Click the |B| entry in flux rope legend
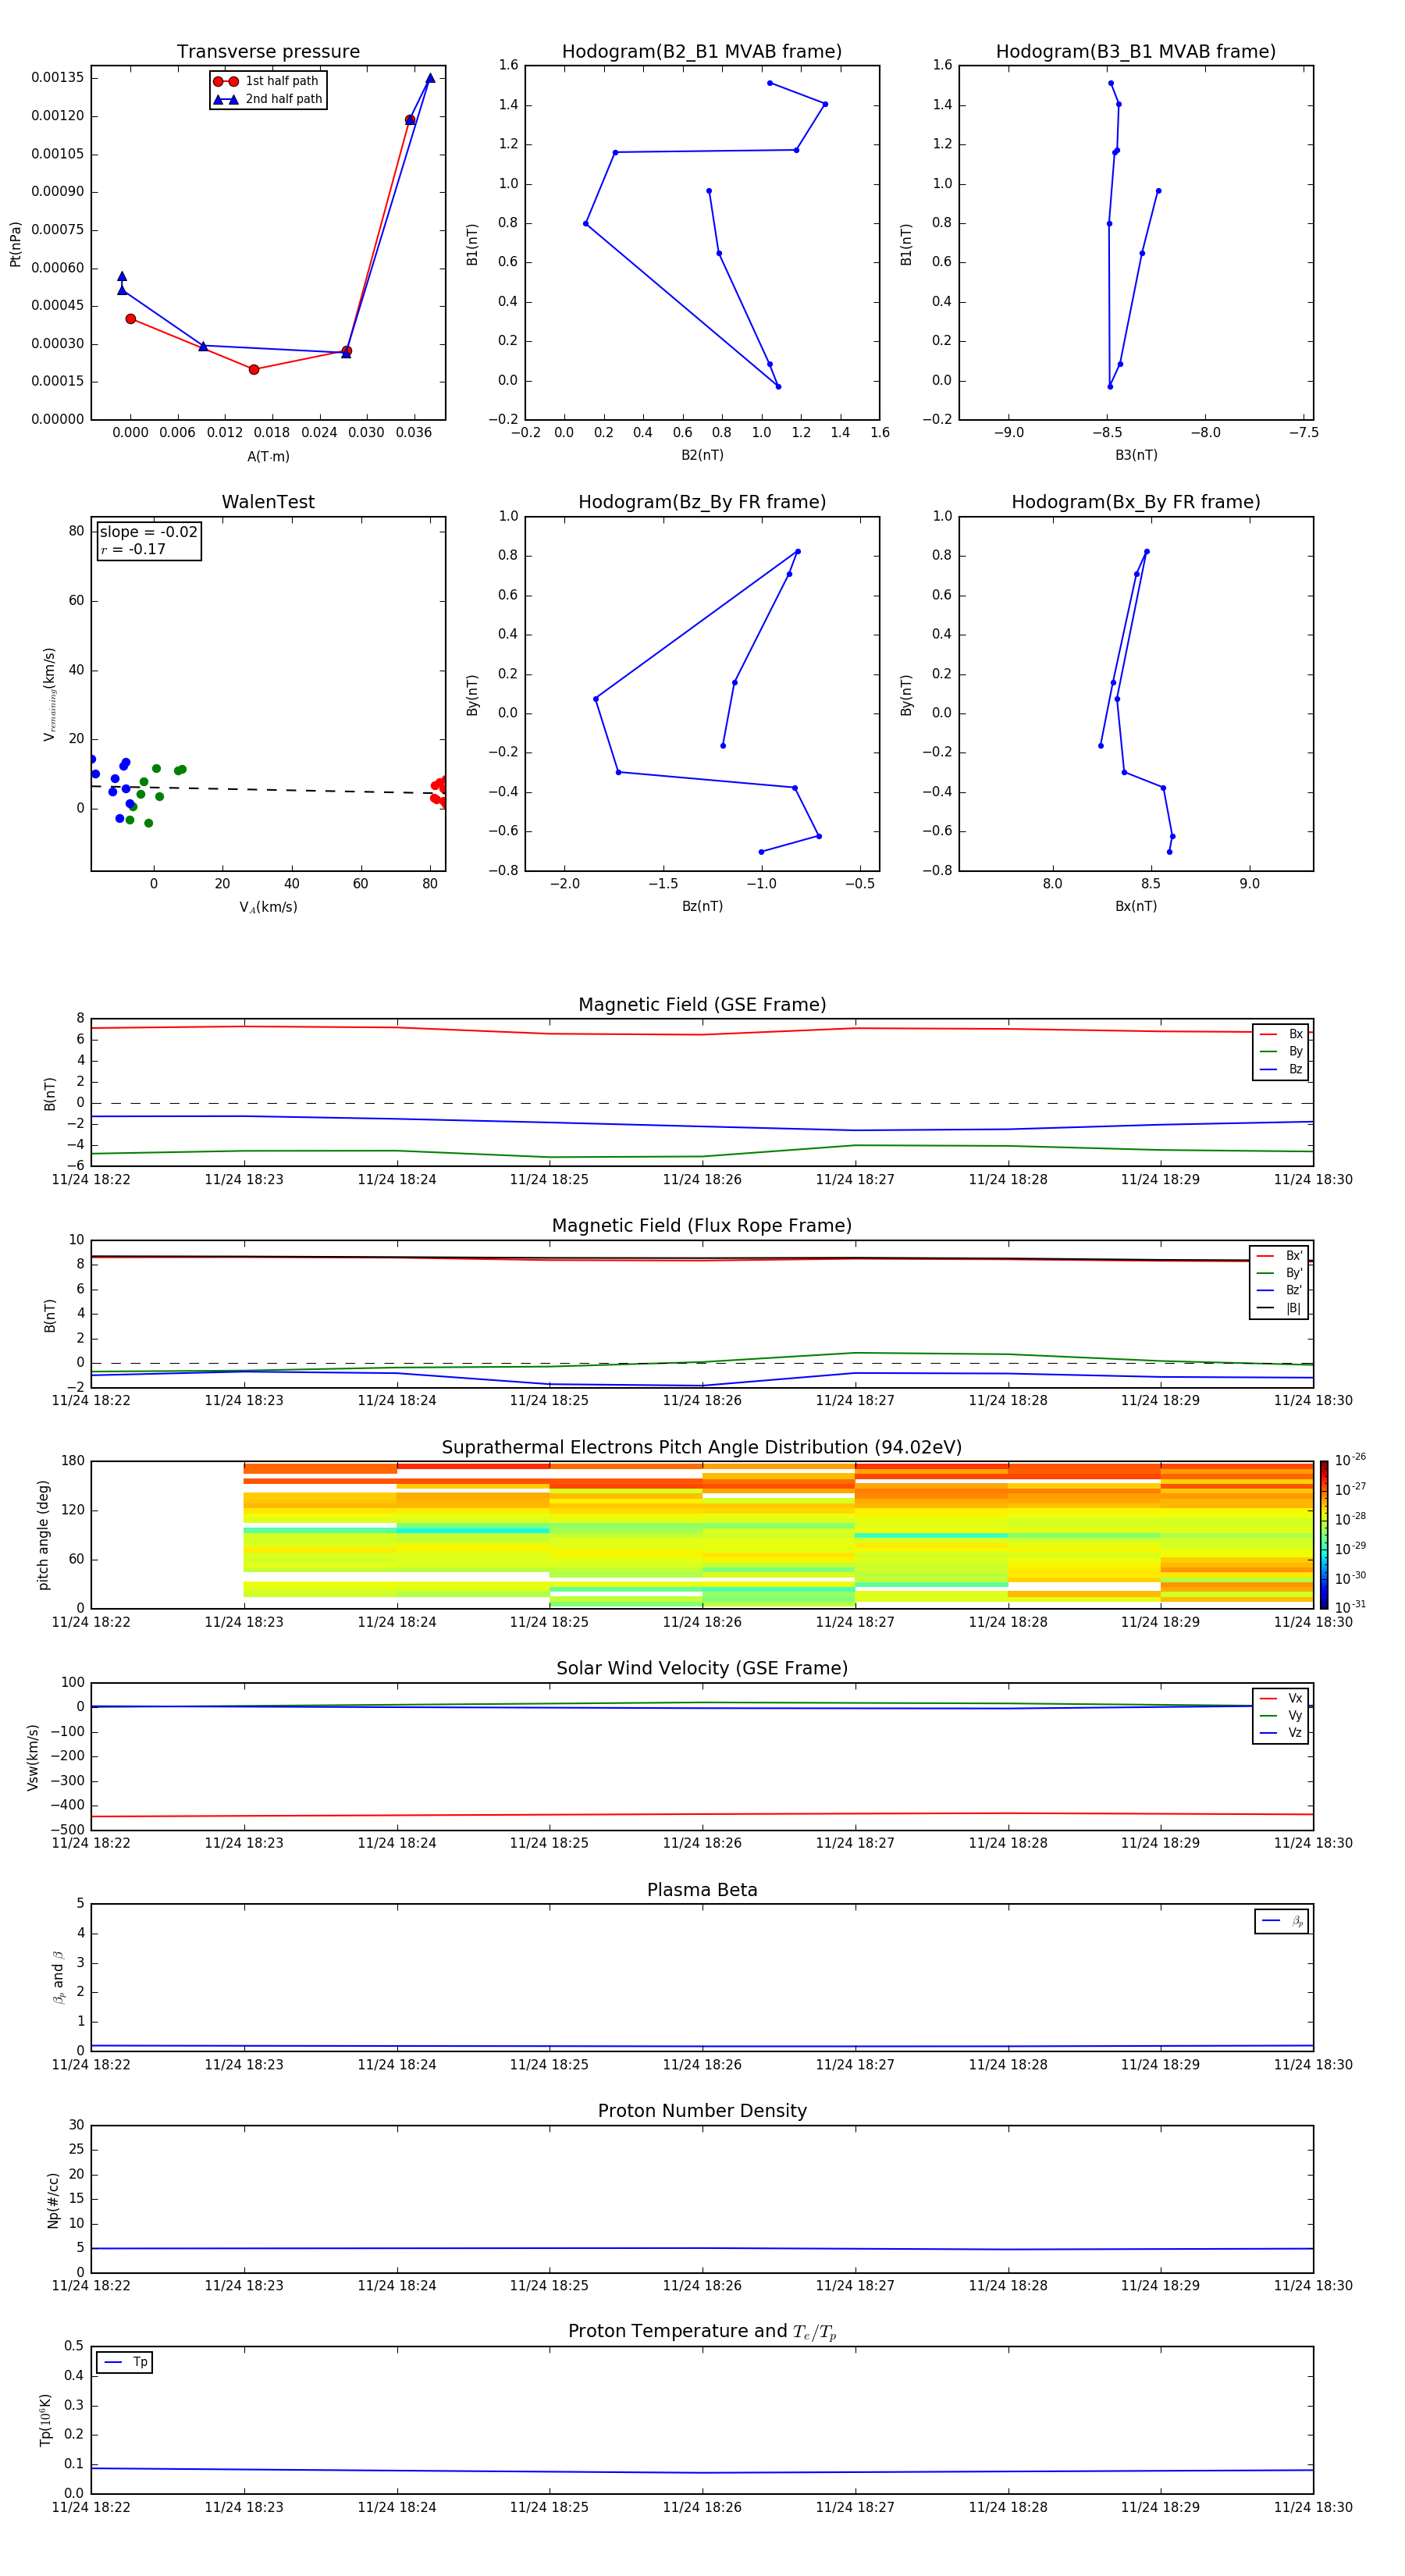1405x2576 pixels. point(1279,1308)
